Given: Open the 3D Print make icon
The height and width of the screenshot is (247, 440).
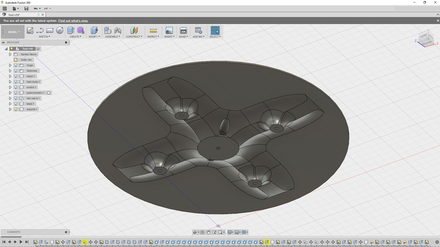Looking at the screenshot, I should click(183, 30).
